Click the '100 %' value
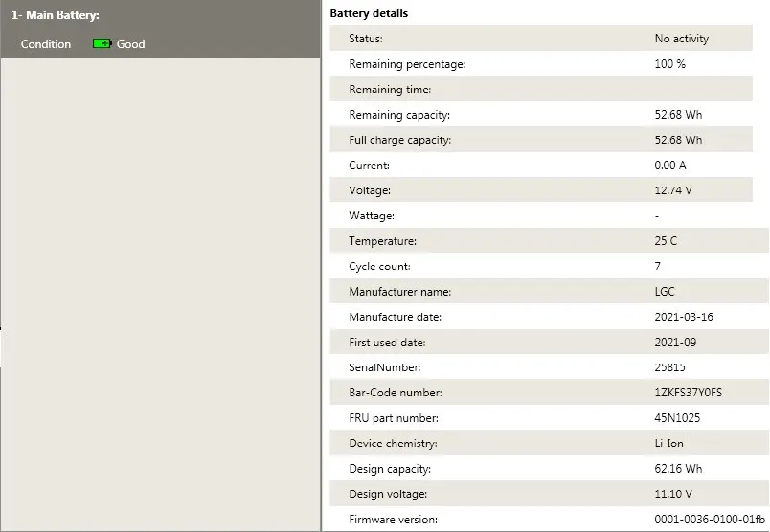This screenshot has width=770, height=532. click(669, 64)
